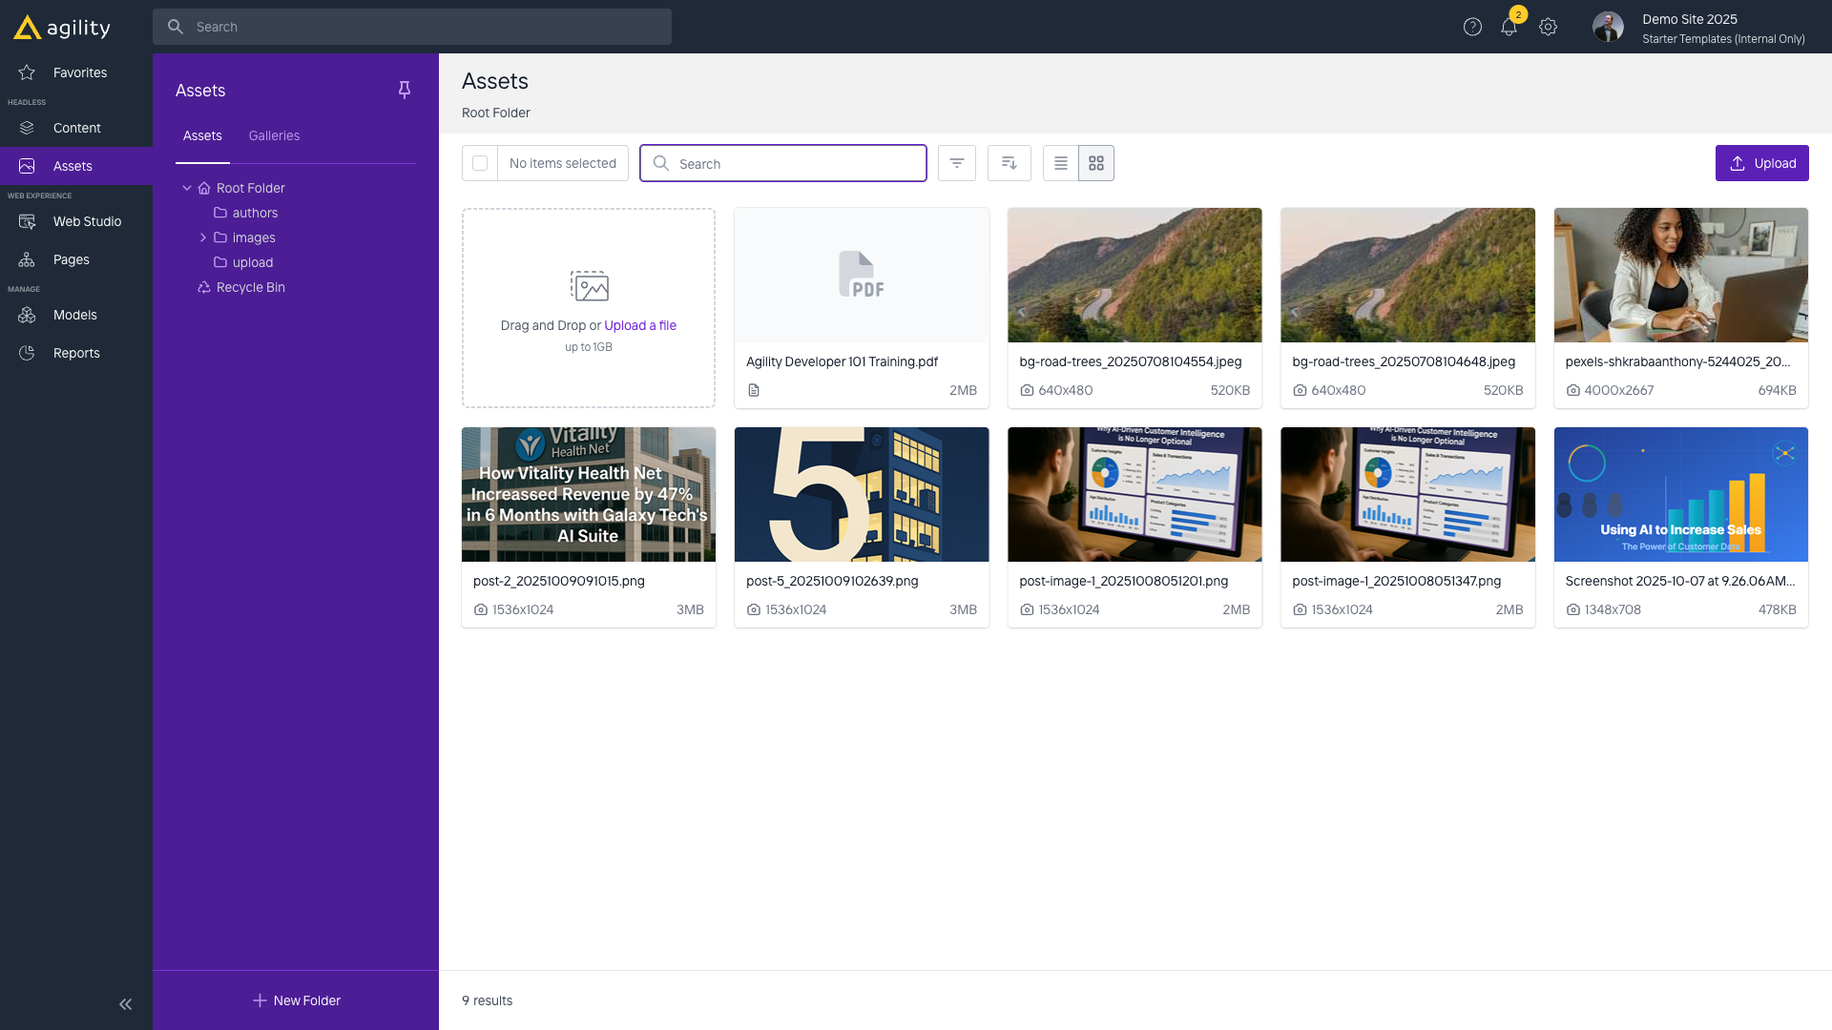Focus the global Search field
Viewport: 1832px width, 1030px height.
[x=412, y=27]
